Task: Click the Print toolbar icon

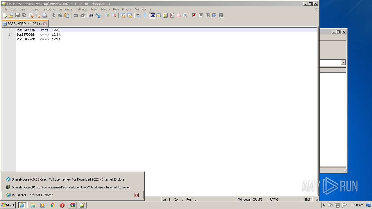Action: [44, 15]
